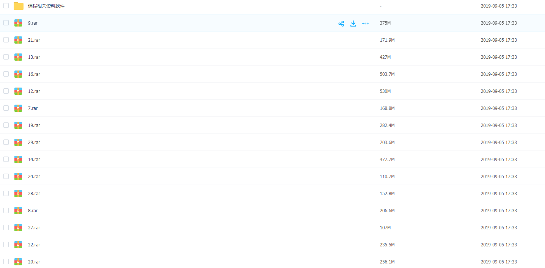This screenshot has width=545, height=268.
Task: Open the more options menu for 9.rar
Action: click(365, 24)
